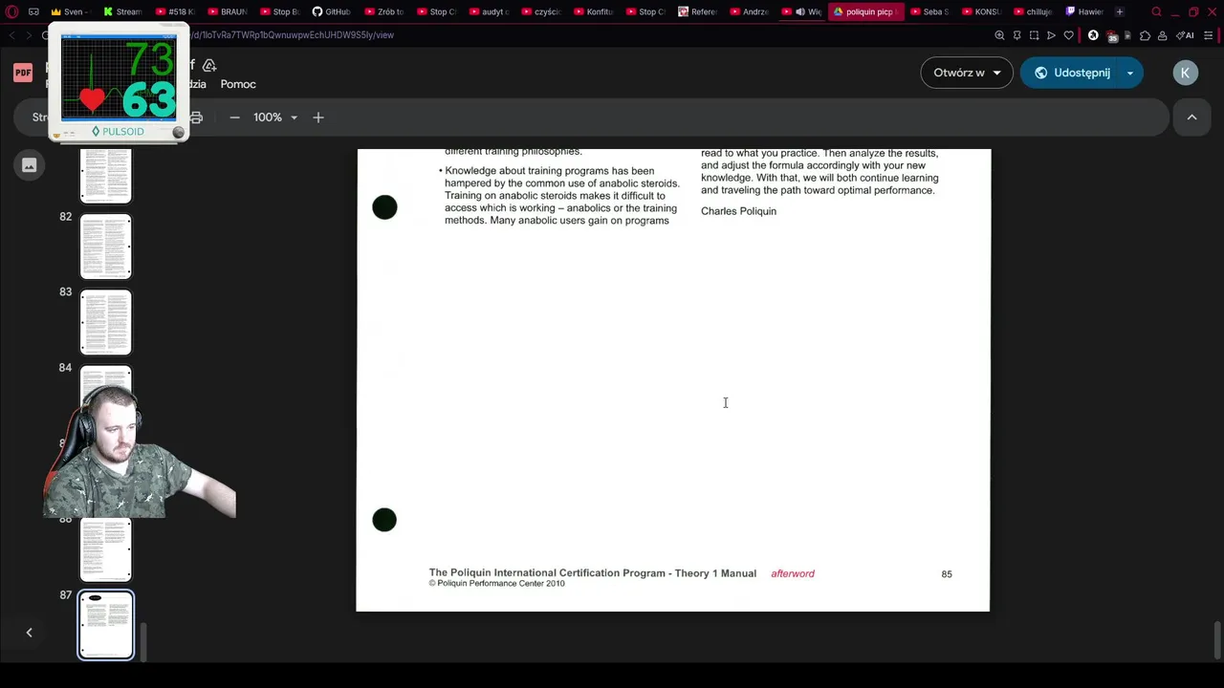
Task: Open the Pomoc menu
Action: pos(238,84)
